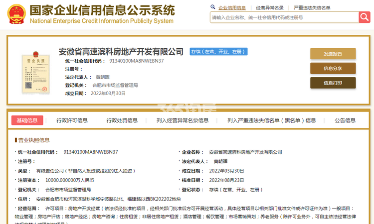Select the 经营异常名录 search category
374x224 pixels.
pos(270,8)
